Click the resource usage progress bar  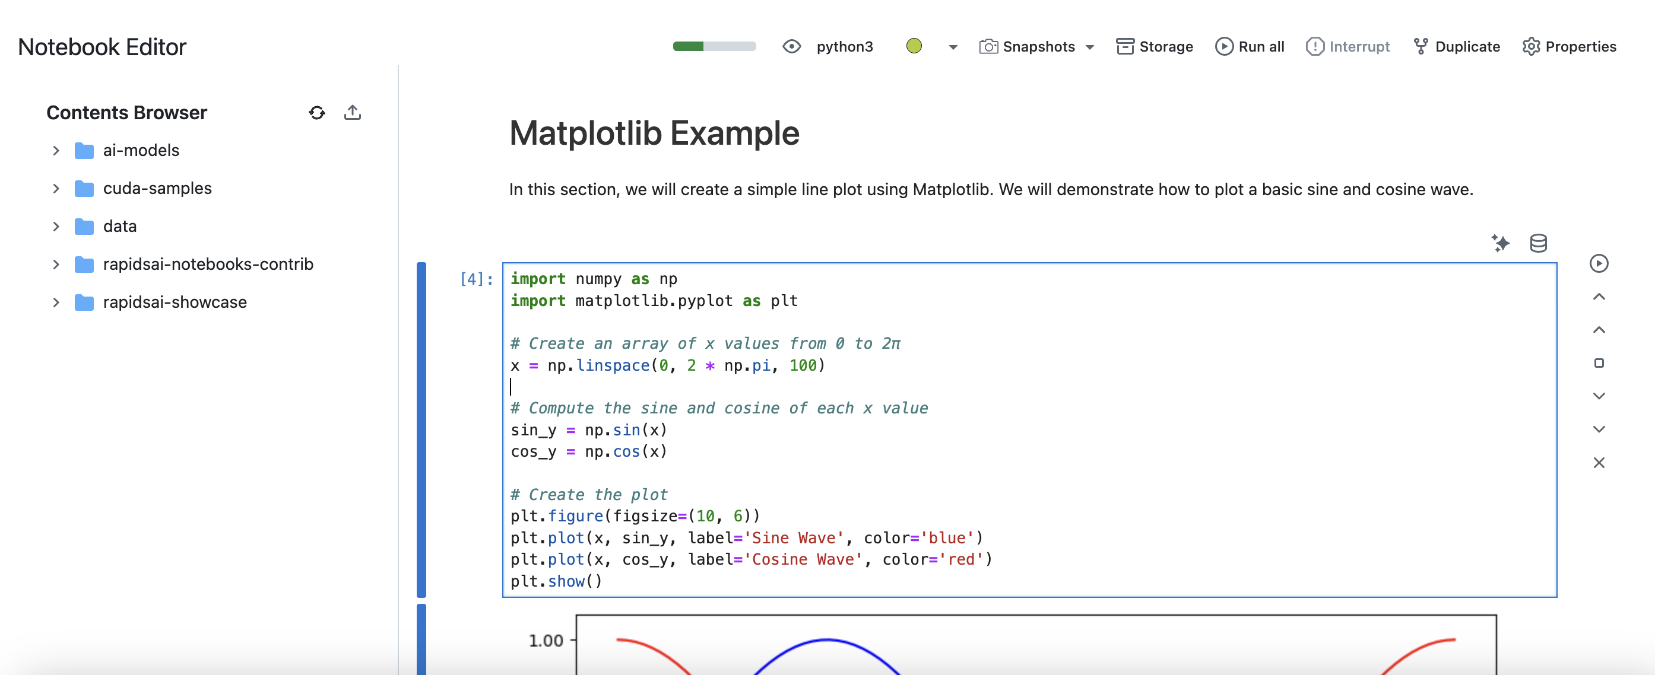[x=714, y=46]
